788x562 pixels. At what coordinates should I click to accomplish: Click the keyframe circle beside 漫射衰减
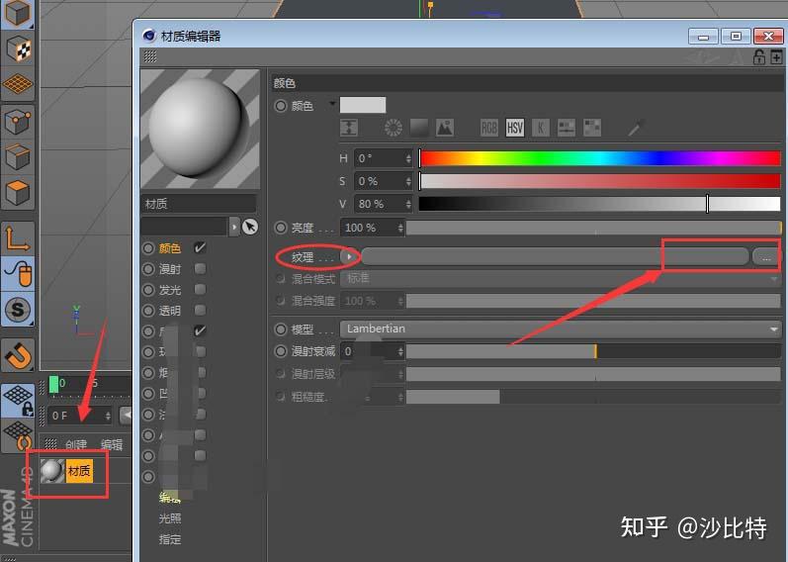[281, 351]
